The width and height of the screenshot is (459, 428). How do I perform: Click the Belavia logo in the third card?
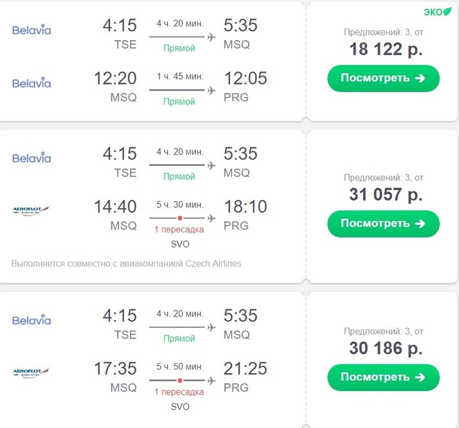[x=31, y=320]
